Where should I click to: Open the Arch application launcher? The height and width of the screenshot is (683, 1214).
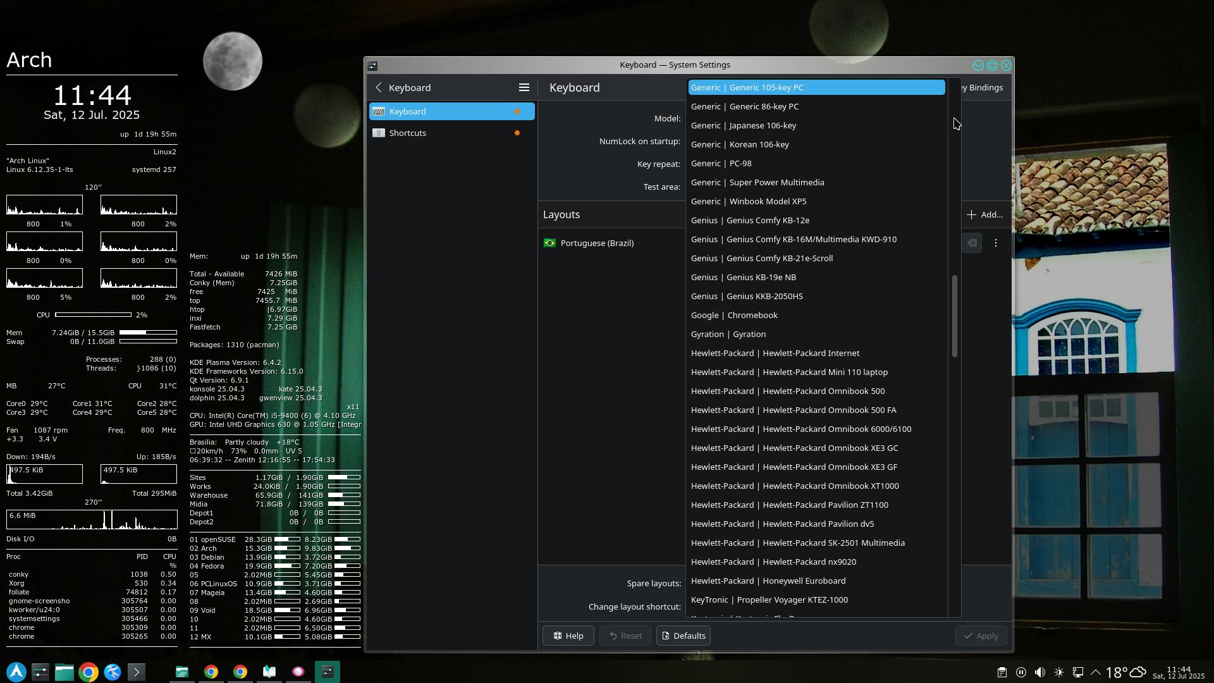pyautogui.click(x=16, y=672)
